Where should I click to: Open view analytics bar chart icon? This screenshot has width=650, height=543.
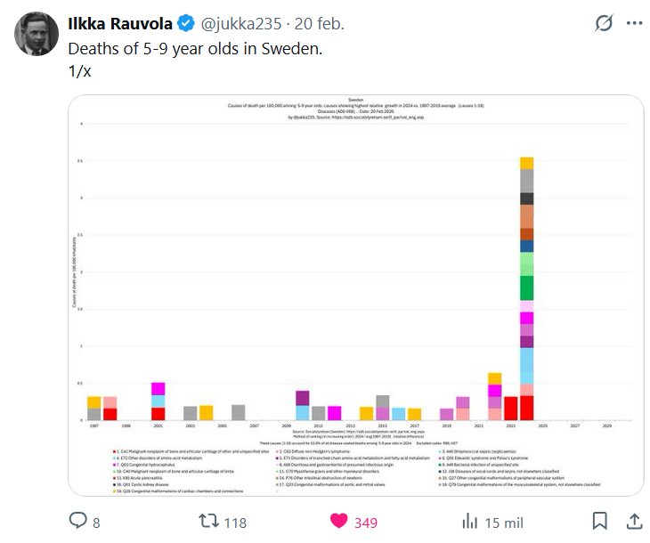[471, 522]
